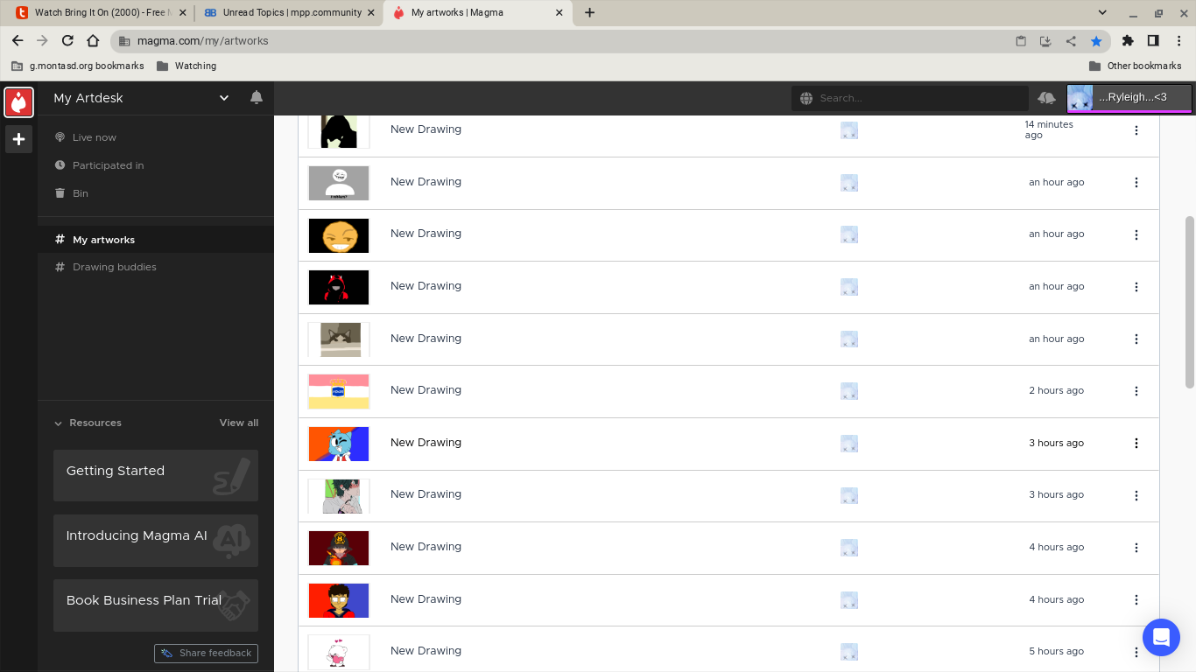Open Ryleigh user profile menu
This screenshot has width=1196, height=672.
1129,98
